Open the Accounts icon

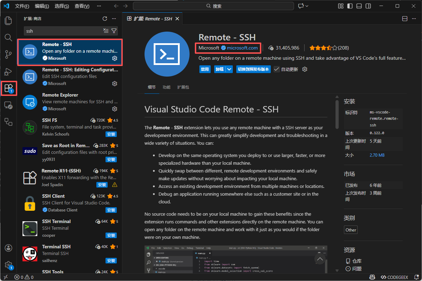pos(8,248)
